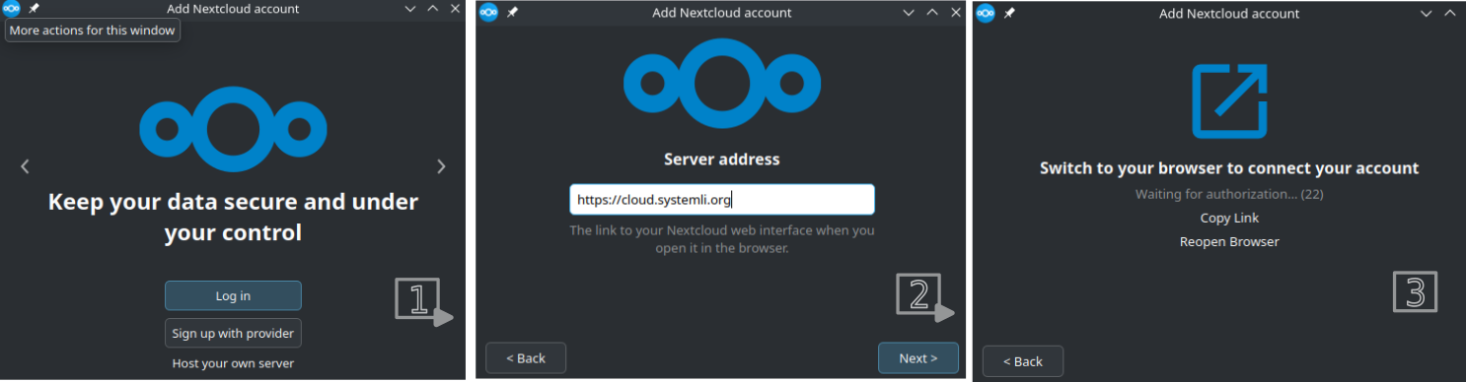This screenshot has height=382, width=1466.
Task: Minimize the server address window
Action: pos(910,14)
